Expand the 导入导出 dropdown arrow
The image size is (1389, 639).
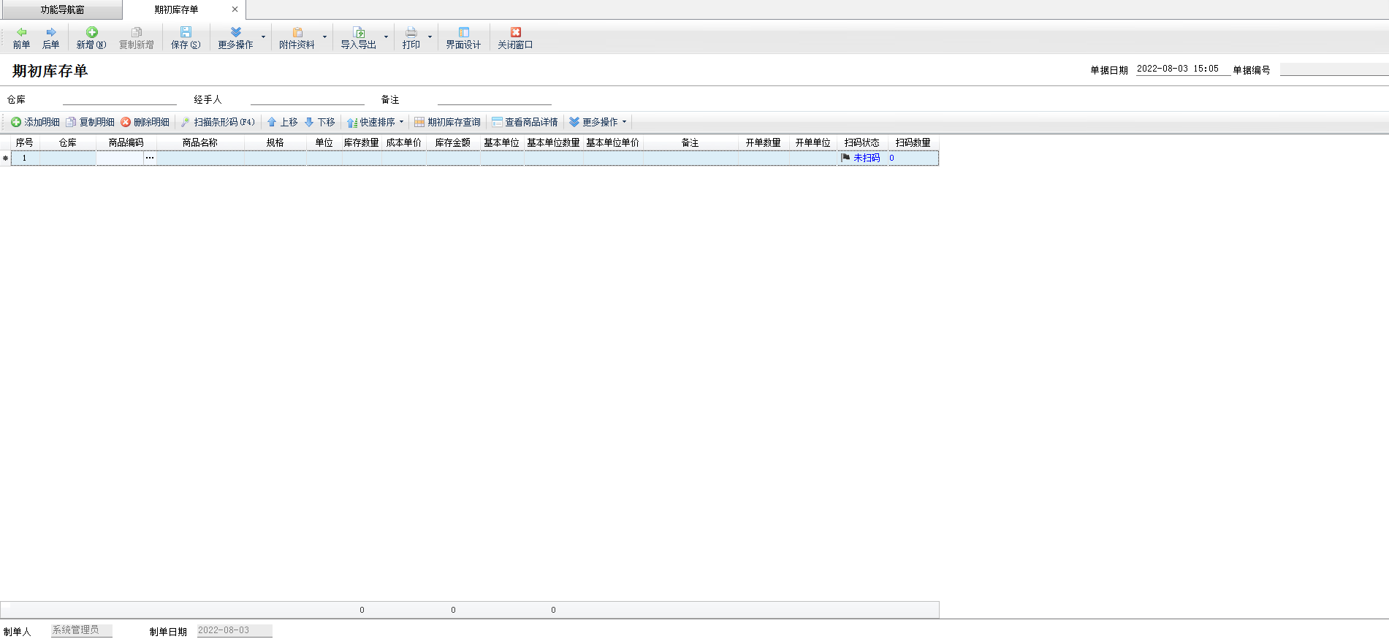[386, 37]
